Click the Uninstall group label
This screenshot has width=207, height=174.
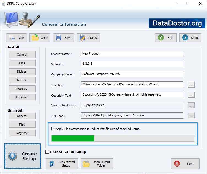coord(15,110)
